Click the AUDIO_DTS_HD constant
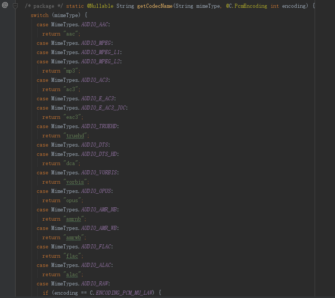This screenshot has height=298, width=335. click(99, 154)
